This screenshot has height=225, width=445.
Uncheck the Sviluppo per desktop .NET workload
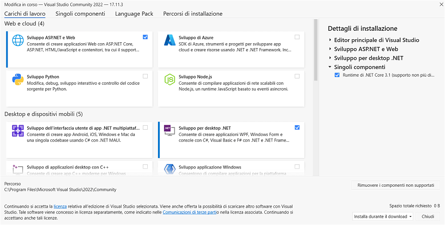click(x=297, y=127)
